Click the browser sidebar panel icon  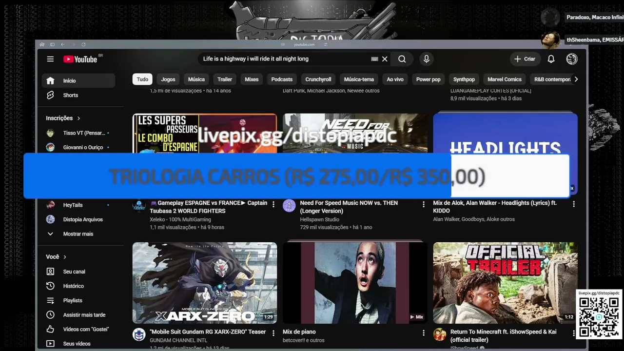pyautogui.click(x=52, y=44)
